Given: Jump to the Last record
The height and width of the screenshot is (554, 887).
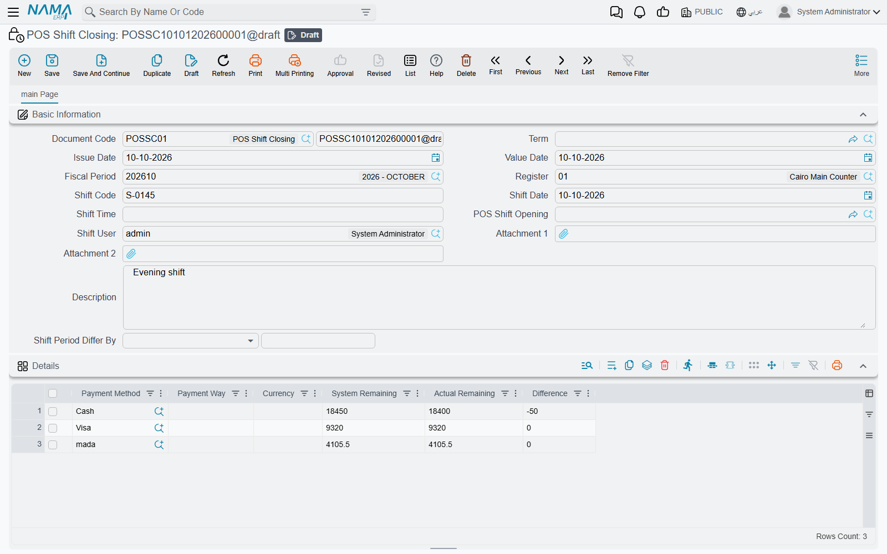Looking at the screenshot, I should click(588, 64).
